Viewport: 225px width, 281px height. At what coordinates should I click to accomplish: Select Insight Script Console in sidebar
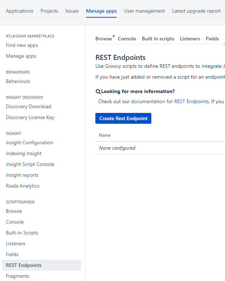coord(30,164)
